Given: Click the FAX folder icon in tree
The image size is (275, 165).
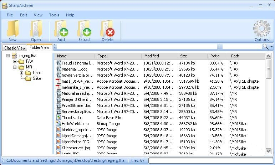Looking at the screenshot, I should [21, 62].
